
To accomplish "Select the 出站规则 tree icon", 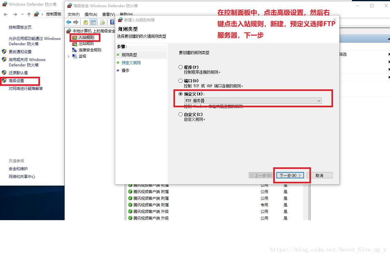I will coord(75,44).
